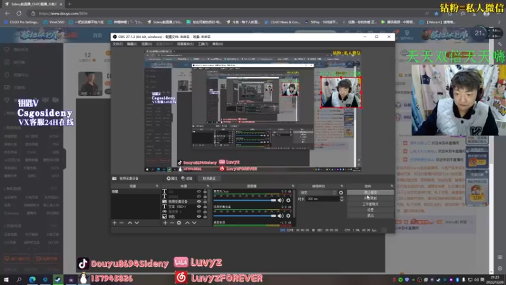The image size is (506, 285).
Task: Click the browser back arrow
Action: pos(7,13)
